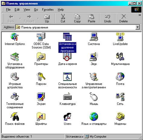Select the ODBC Data Sources icon

[x=41, y=37]
